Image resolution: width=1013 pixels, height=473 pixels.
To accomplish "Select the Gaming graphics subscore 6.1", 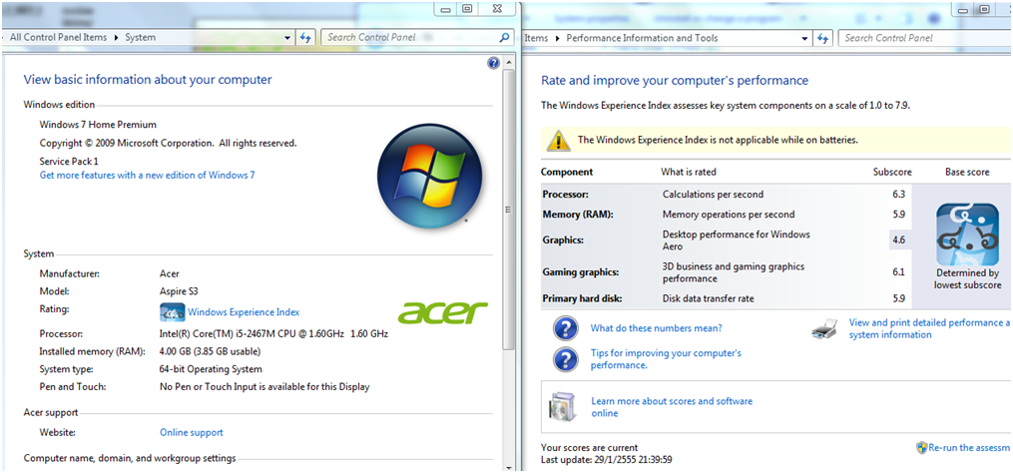I will tap(898, 272).
